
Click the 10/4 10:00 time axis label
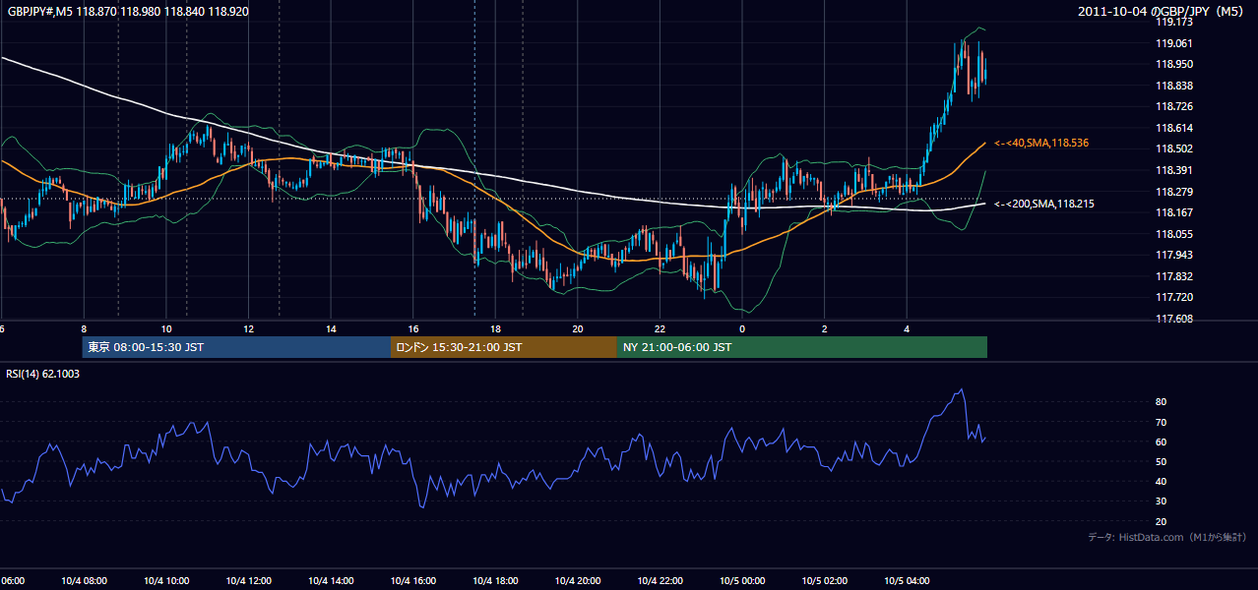point(166,581)
